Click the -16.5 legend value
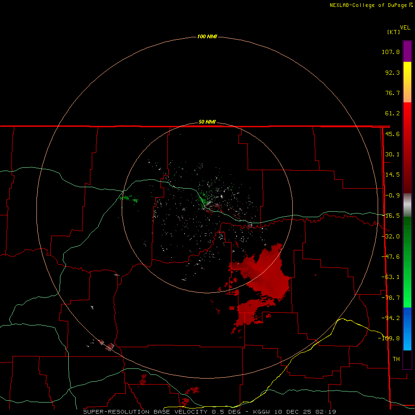This screenshot has width=415, height=415. pyautogui.click(x=391, y=216)
